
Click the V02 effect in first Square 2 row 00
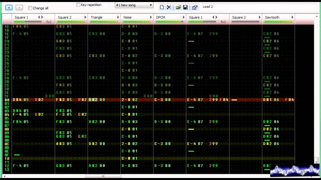point(83,100)
